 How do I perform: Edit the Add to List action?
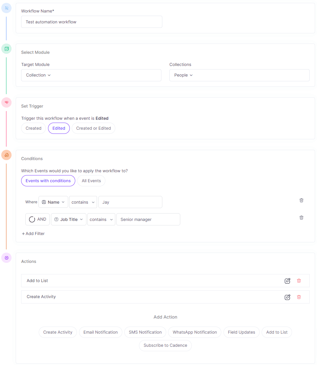[287, 281]
